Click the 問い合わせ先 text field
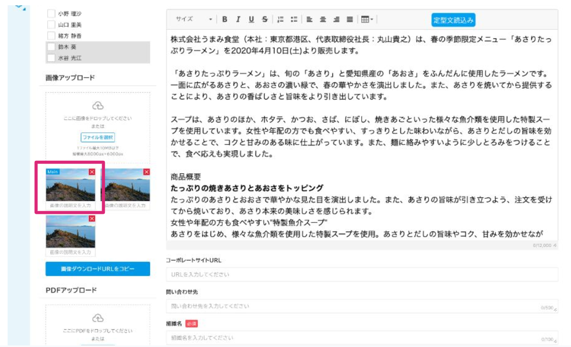 [x=362, y=306]
